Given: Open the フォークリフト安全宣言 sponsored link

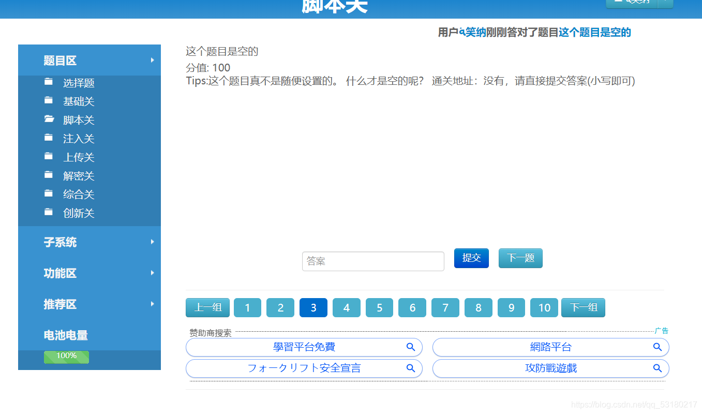Looking at the screenshot, I should click(x=304, y=368).
